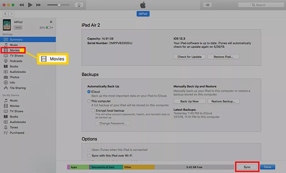Toggle Open iTunes when iPad connected
286x173 pixels.
pyautogui.click(x=89, y=150)
